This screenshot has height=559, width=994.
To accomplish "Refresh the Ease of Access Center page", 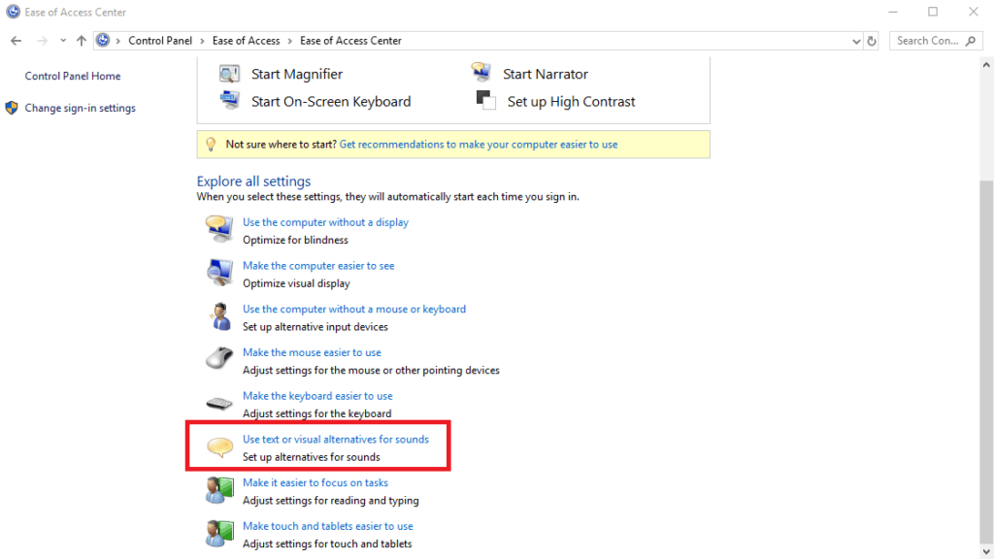I will [872, 41].
